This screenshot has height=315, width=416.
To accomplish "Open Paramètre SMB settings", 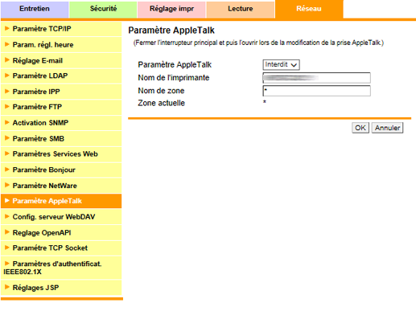I will (x=61, y=139).
